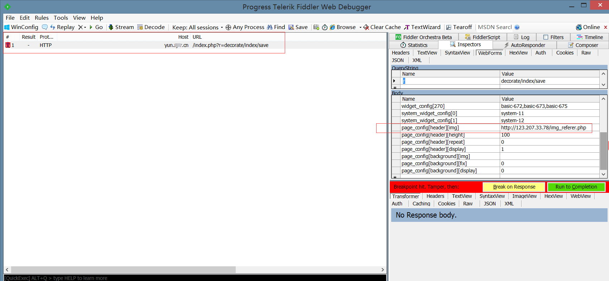
Task: Select the Statistics tab
Action: [x=414, y=45]
